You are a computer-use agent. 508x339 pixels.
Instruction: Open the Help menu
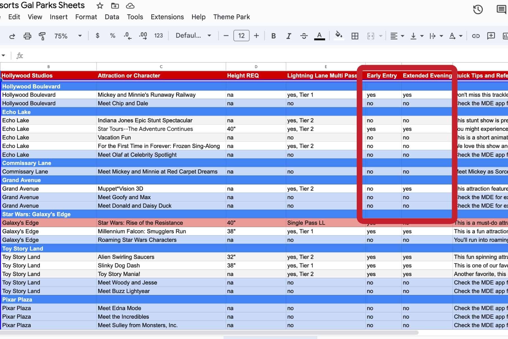pos(198,17)
